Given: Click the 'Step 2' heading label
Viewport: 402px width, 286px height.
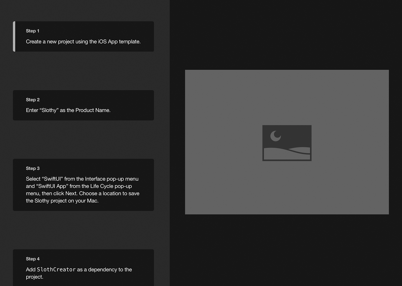Looking at the screenshot, I should (33, 100).
